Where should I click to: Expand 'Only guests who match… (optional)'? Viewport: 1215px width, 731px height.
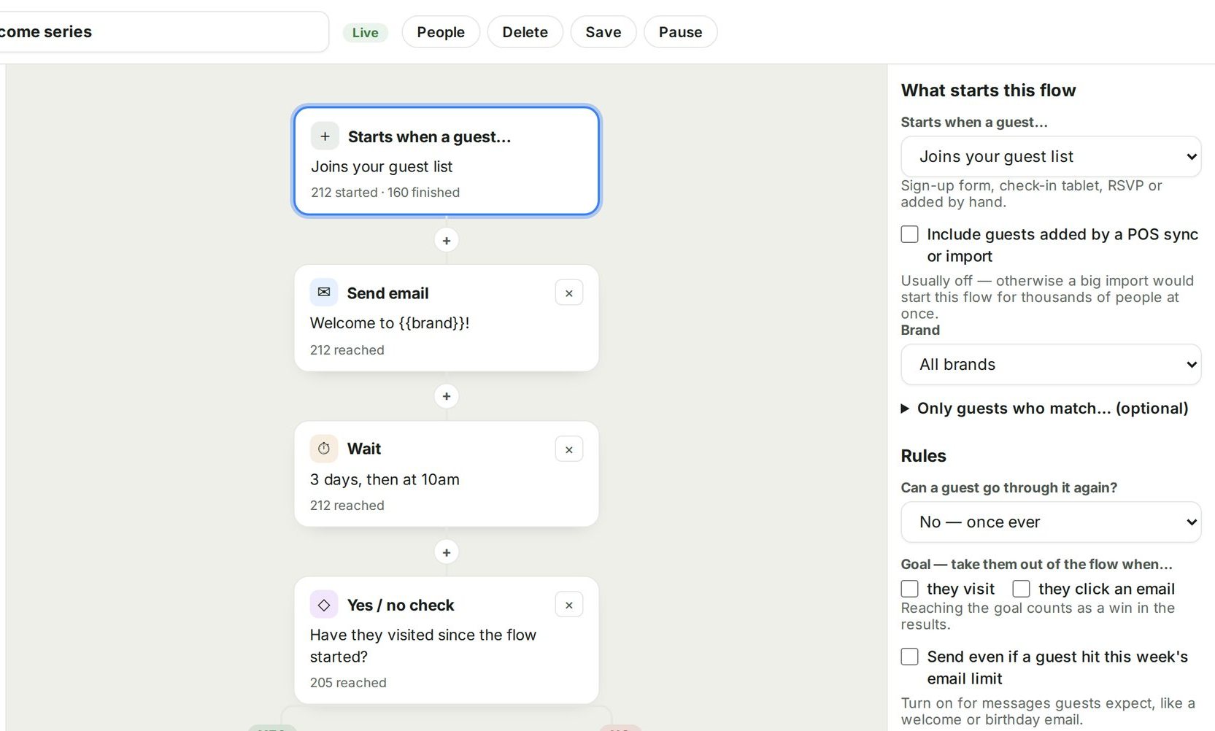1045,409
